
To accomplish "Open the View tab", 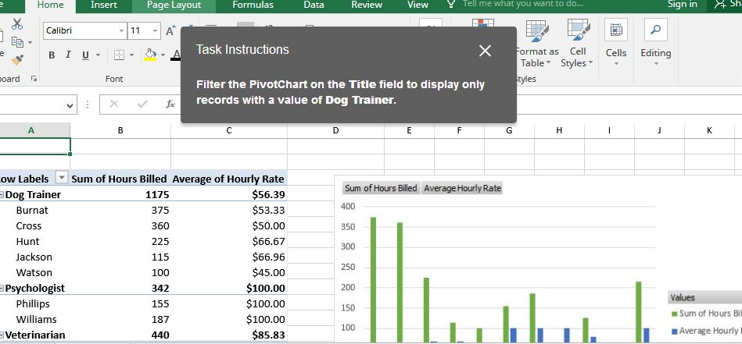I will point(418,5).
